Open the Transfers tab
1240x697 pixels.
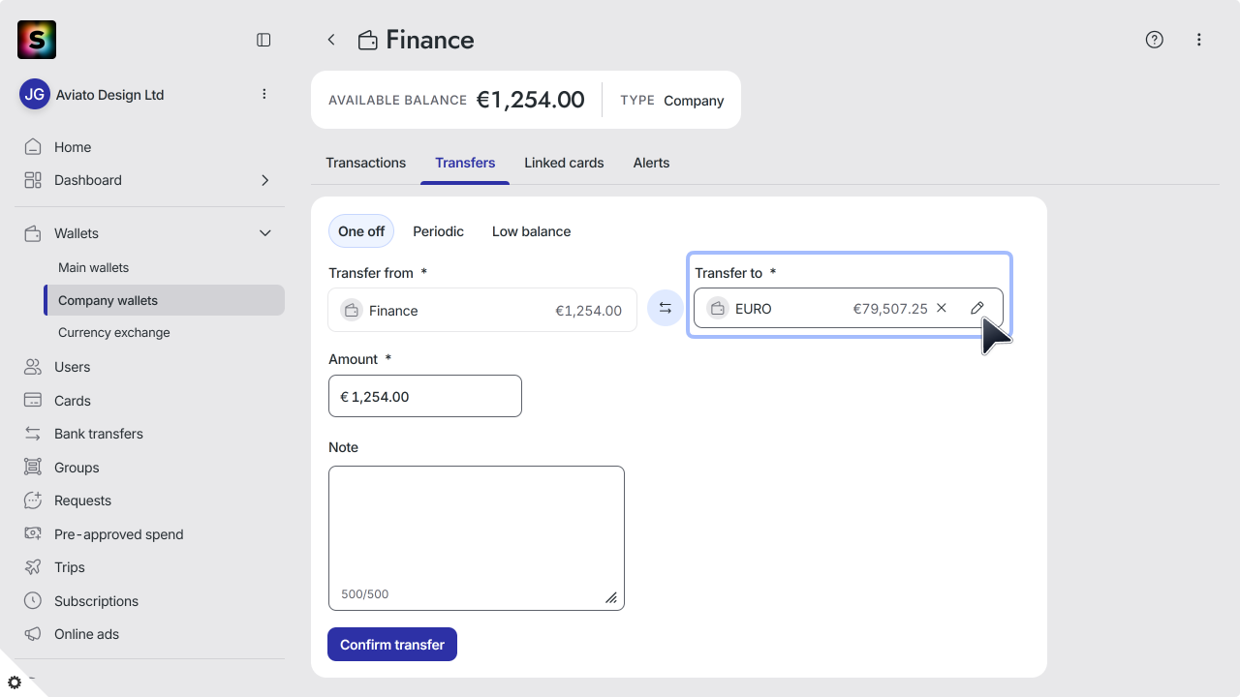465,163
